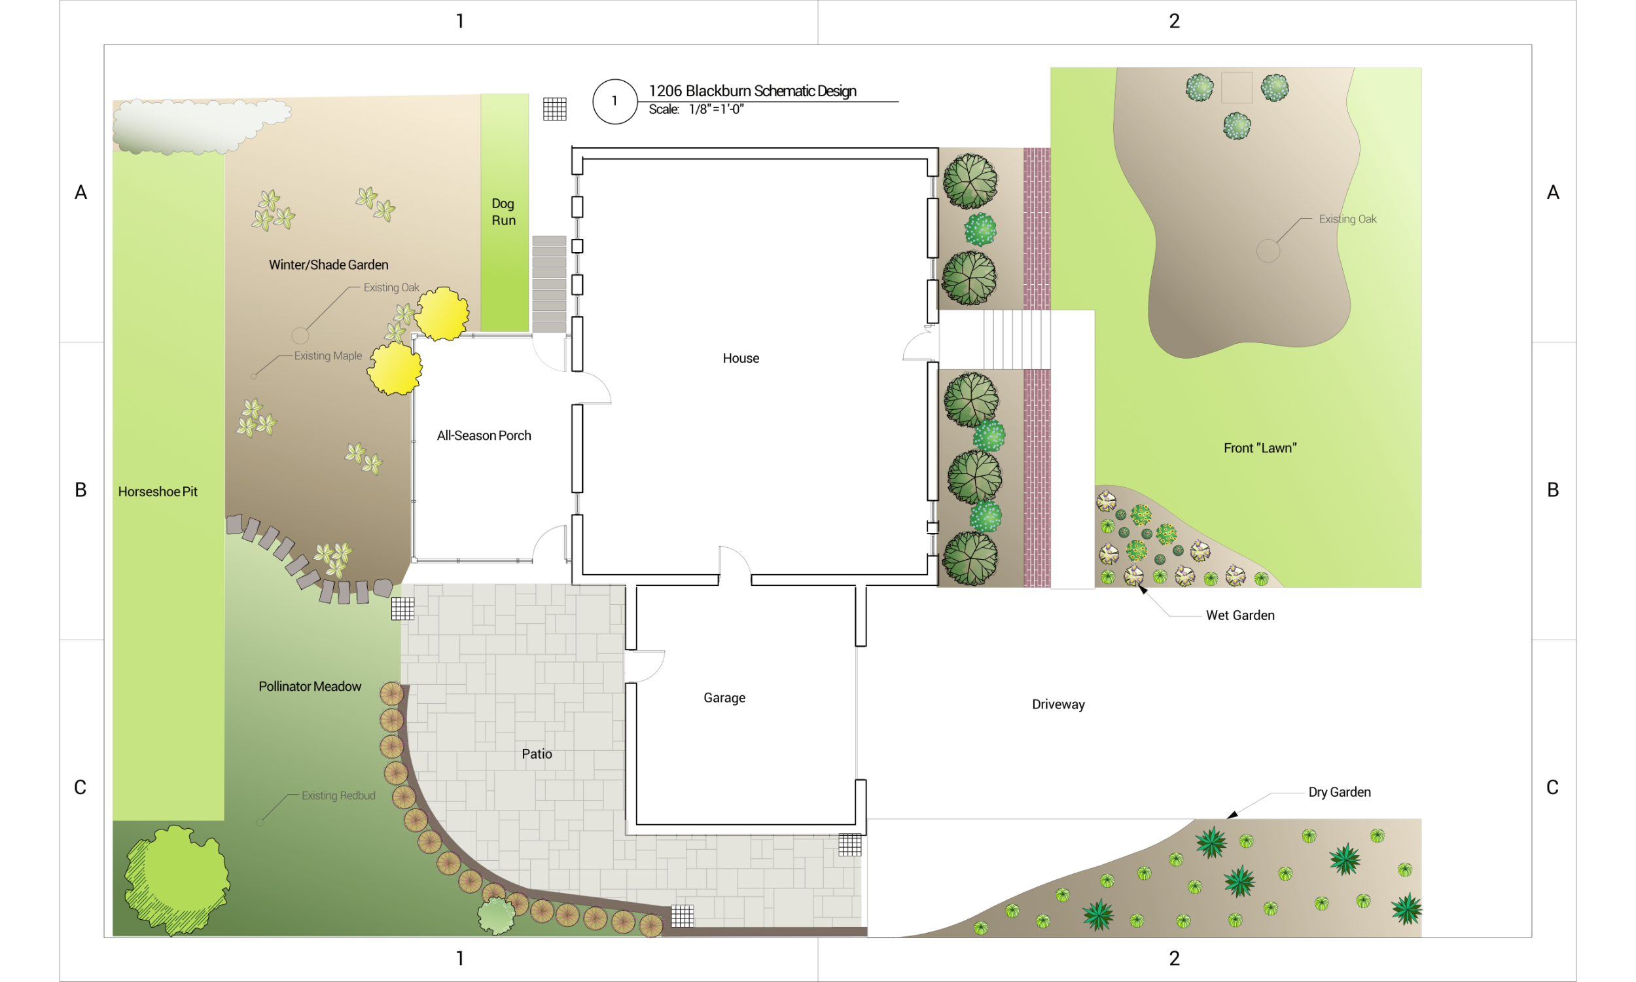
Task: Select the House room label
Action: click(x=741, y=358)
